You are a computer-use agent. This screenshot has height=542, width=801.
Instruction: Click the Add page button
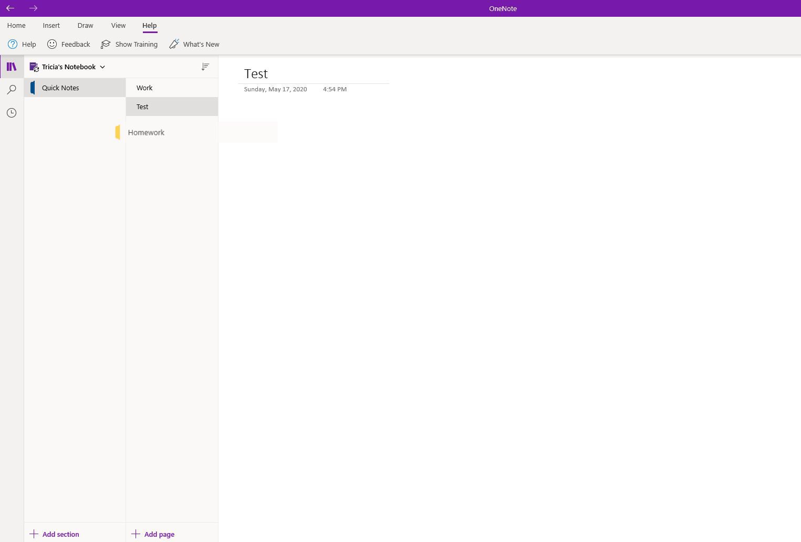tap(153, 534)
